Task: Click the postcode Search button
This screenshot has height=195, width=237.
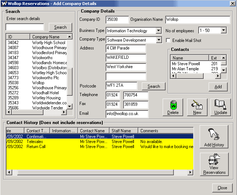Action: pyautogui.click(x=154, y=86)
